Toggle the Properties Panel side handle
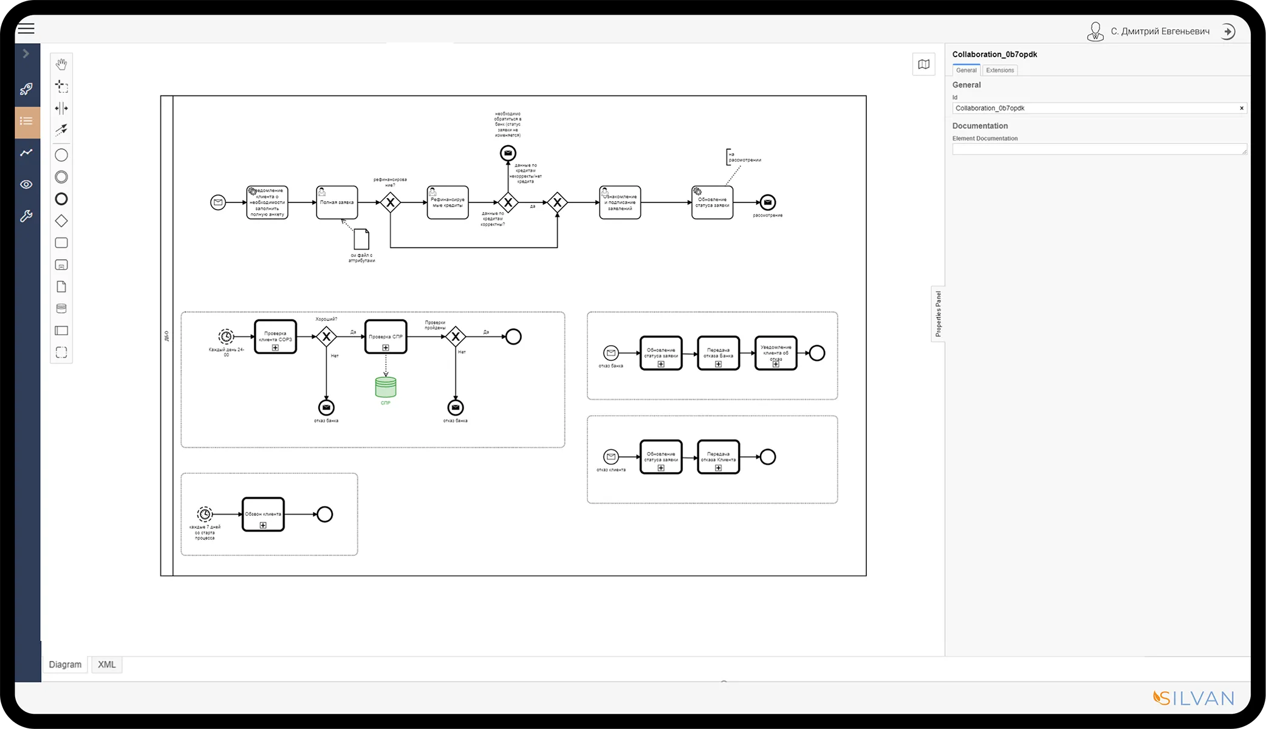Viewport: 1266px width, 729px height. point(938,314)
